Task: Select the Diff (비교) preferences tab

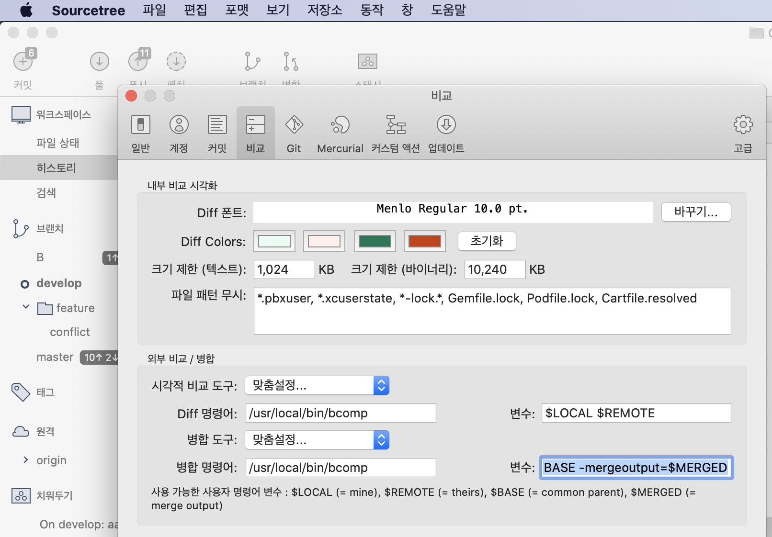Action: (x=255, y=133)
